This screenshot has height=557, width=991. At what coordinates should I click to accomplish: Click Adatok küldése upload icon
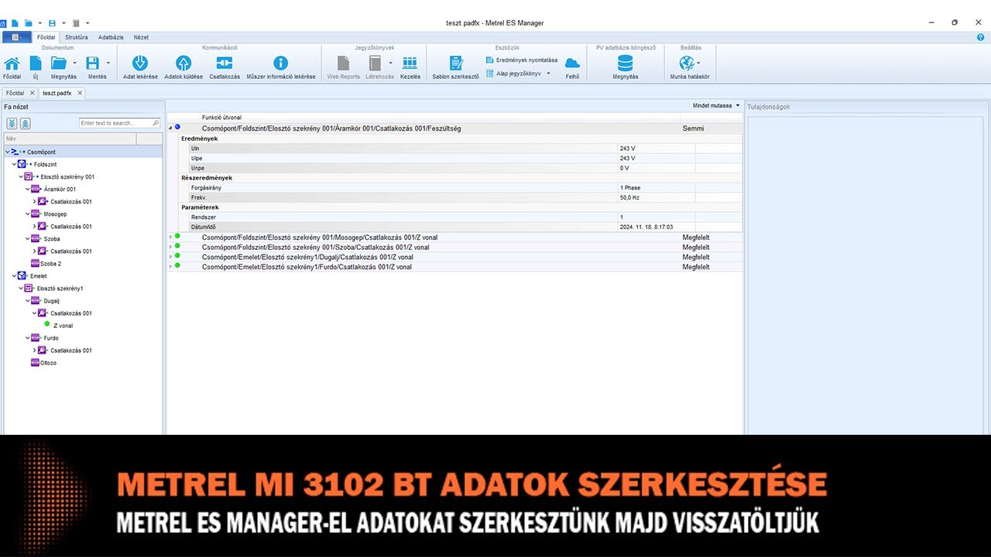183,63
